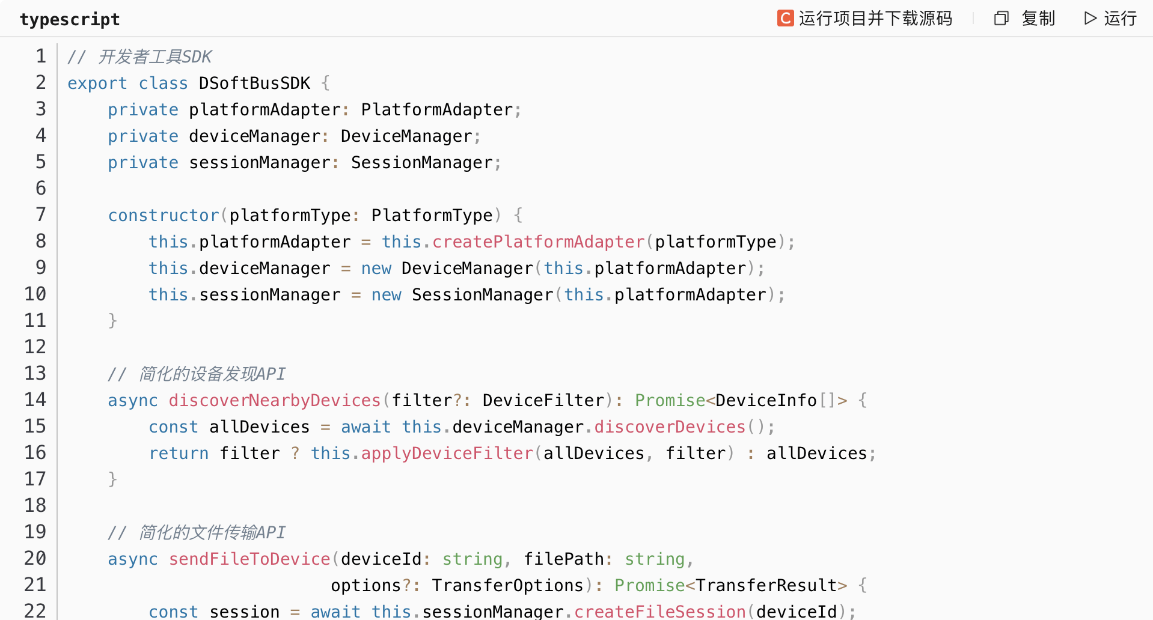This screenshot has height=620, width=1153.
Task: Click the typescript language label
Action: tap(70, 19)
